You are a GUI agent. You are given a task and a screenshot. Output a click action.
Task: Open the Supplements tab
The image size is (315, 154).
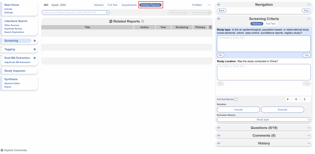(x=129, y=5)
